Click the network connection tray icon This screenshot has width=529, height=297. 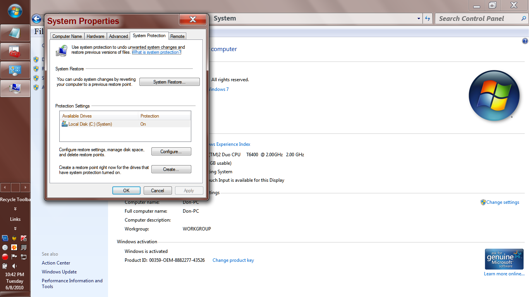[x=24, y=256]
